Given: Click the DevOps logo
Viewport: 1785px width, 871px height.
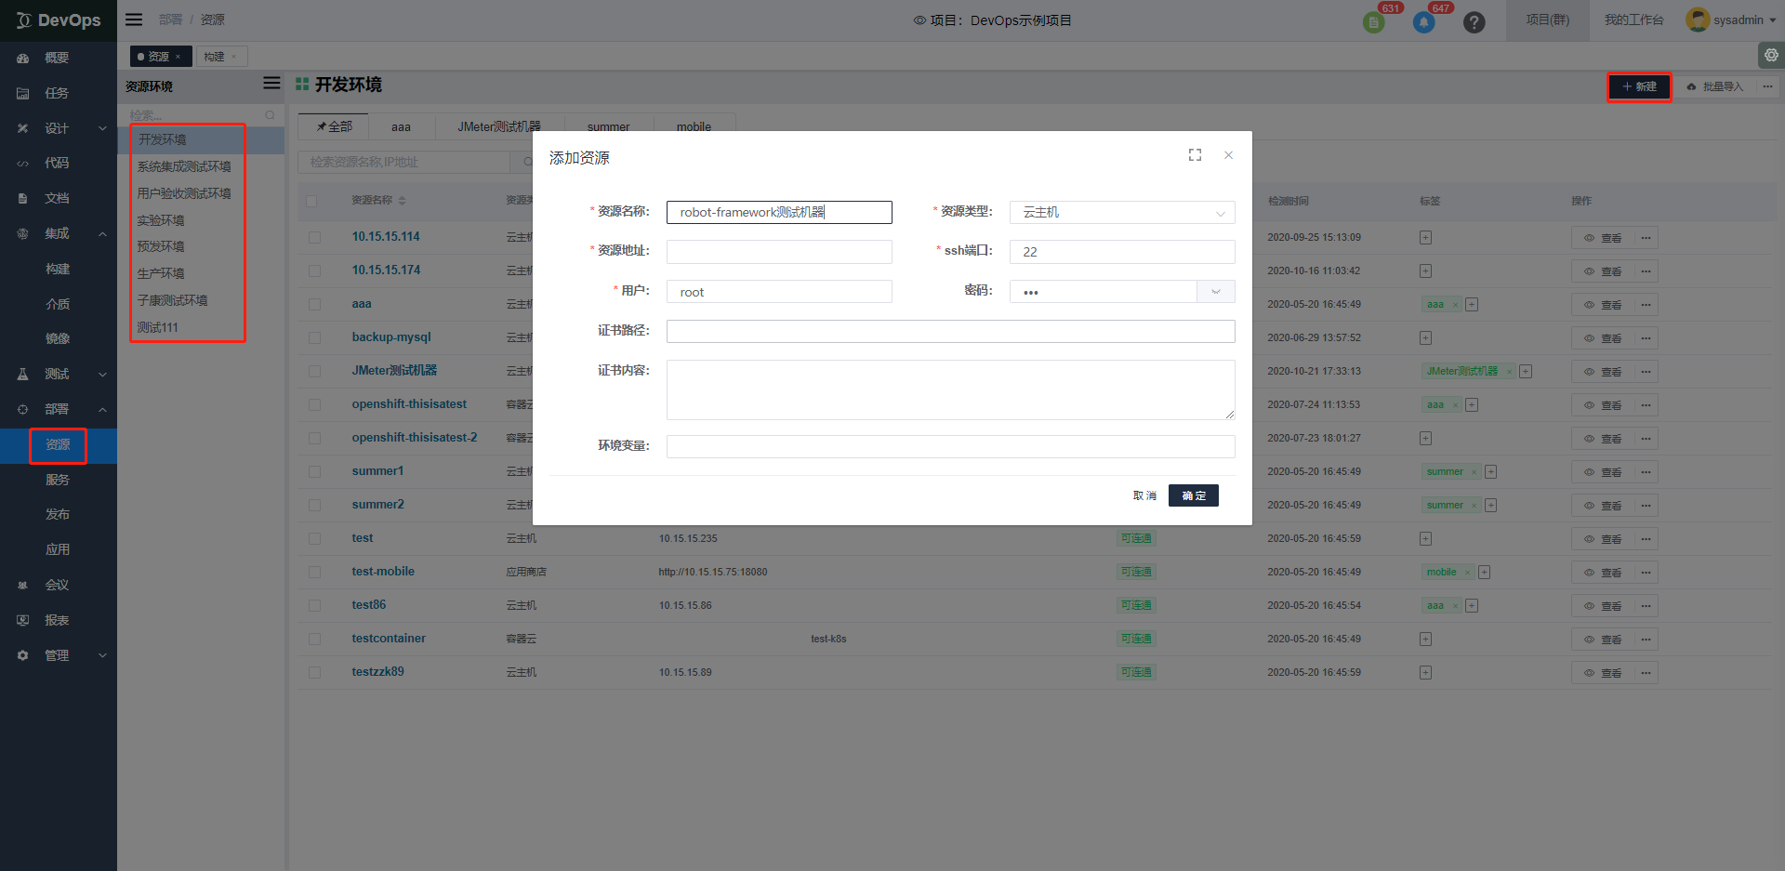Looking at the screenshot, I should [x=59, y=20].
